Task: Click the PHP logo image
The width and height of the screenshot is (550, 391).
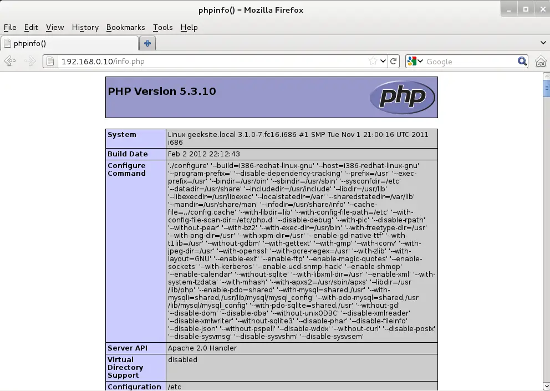Action: pos(403,97)
